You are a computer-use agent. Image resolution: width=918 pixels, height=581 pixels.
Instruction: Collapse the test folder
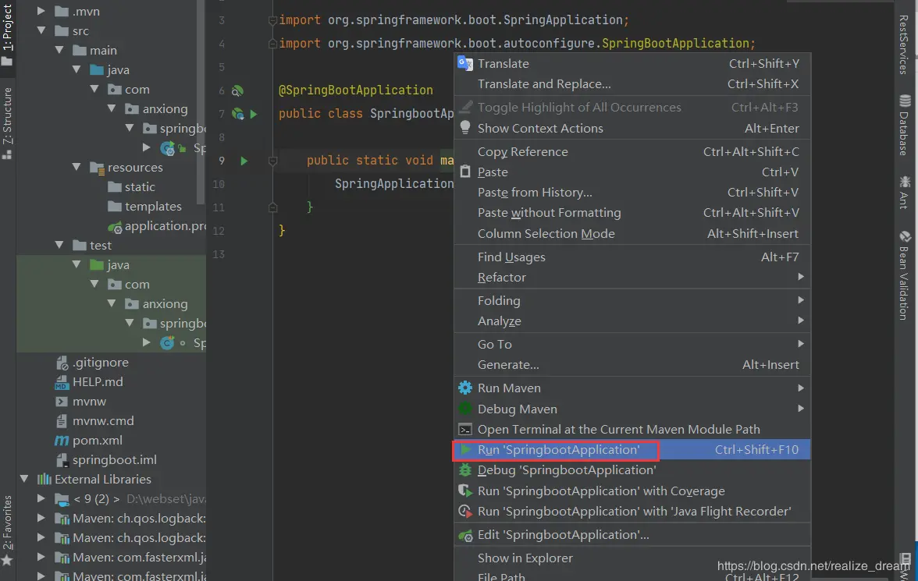[x=59, y=245]
